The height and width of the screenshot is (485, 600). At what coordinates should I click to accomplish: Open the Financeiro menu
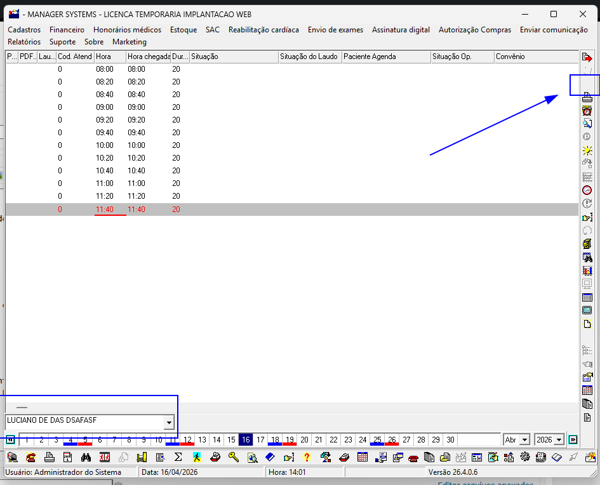tap(67, 30)
